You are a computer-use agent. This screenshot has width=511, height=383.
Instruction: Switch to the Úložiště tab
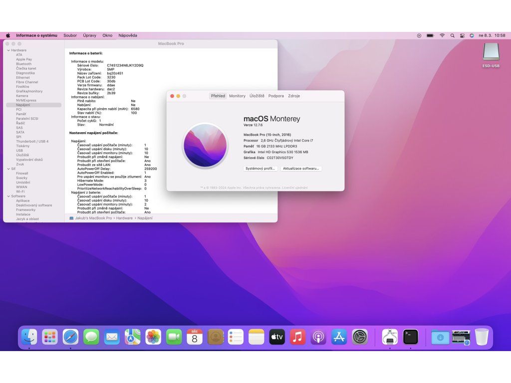point(256,96)
